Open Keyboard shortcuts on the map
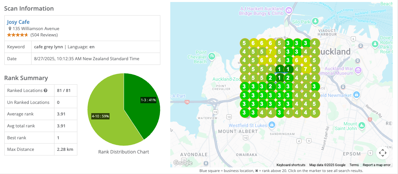Viewport: 398px width, 174px height. pyautogui.click(x=291, y=165)
